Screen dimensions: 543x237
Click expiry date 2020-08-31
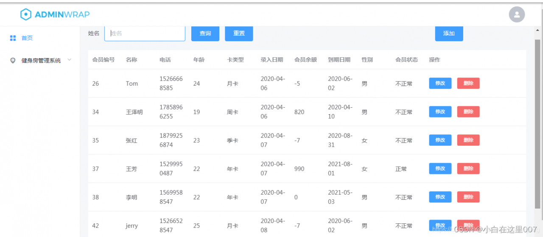tap(340, 140)
